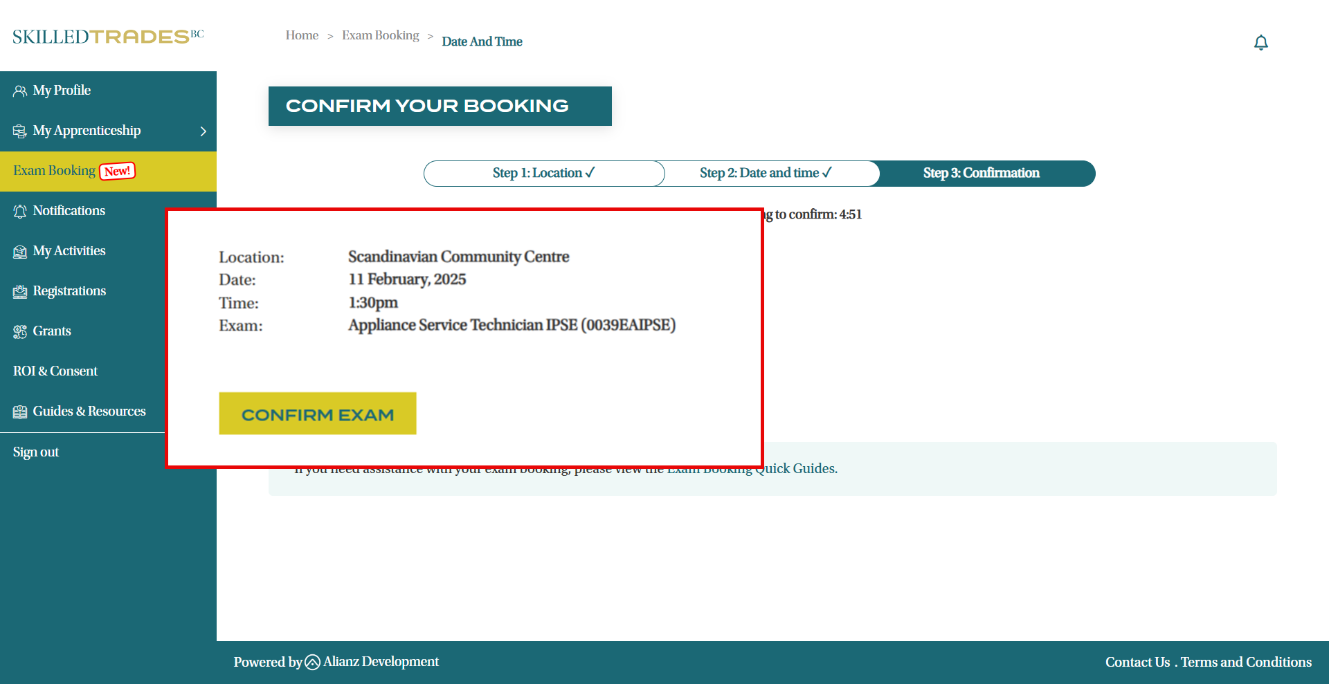
Task: Navigate to Home in the breadcrumb
Action: coord(302,35)
